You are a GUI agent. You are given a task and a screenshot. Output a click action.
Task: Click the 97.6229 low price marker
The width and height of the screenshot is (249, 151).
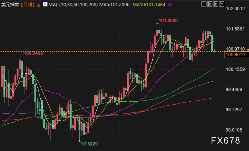[89, 144]
